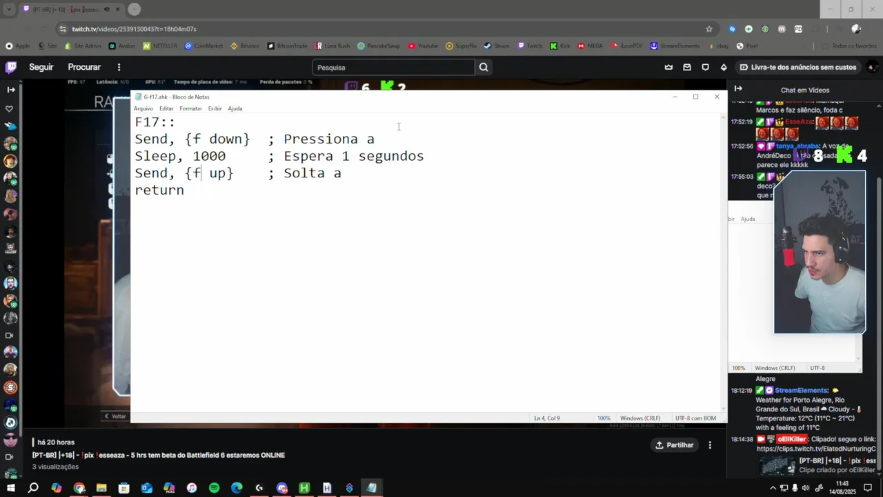Screen dimensions: 883x497
Task: Open the Prime loot crown icon
Action: click(668, 67)
